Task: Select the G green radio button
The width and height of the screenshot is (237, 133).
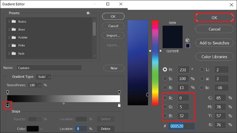Action: (165, 107)
